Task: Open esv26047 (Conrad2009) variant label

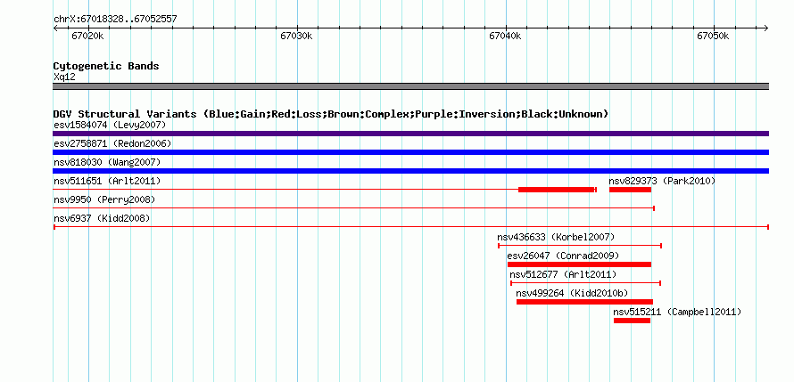Action: tap(563, 256)
